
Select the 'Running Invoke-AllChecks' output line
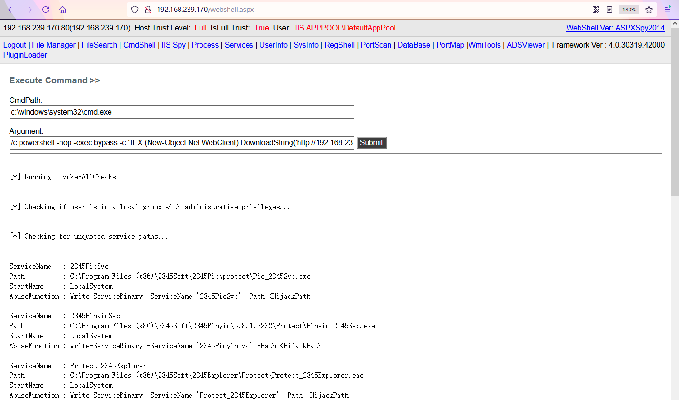pos(63,177)
